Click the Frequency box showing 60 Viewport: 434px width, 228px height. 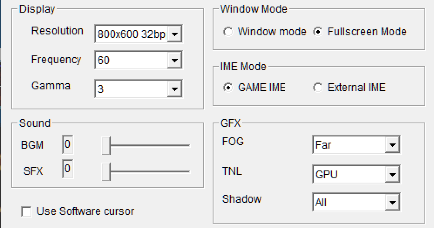click(x=139, y=60)
